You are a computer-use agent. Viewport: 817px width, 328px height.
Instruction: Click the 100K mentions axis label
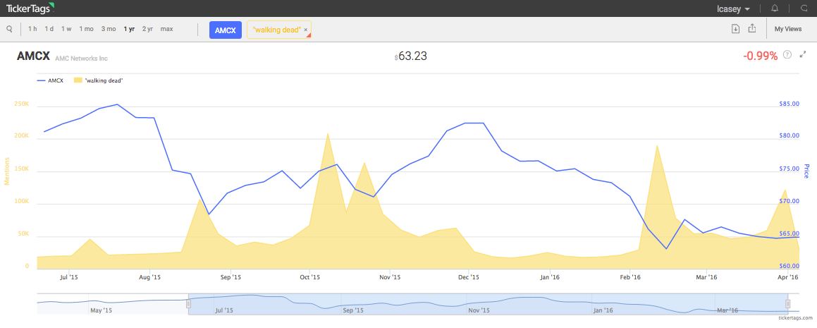(x=23, y=201)
